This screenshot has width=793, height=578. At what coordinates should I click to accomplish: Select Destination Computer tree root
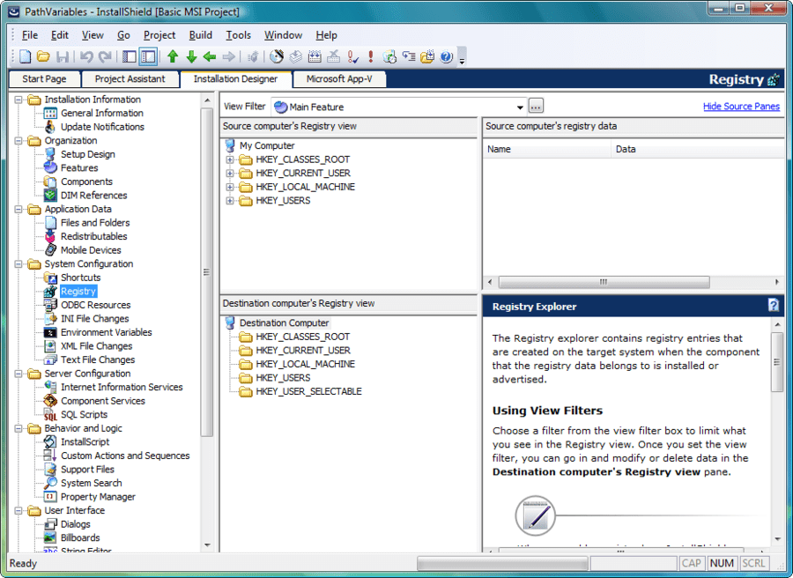tap(285, 322)
